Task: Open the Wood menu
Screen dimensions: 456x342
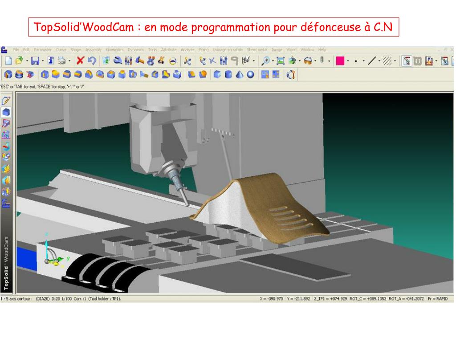Action: tap(291, 50)
